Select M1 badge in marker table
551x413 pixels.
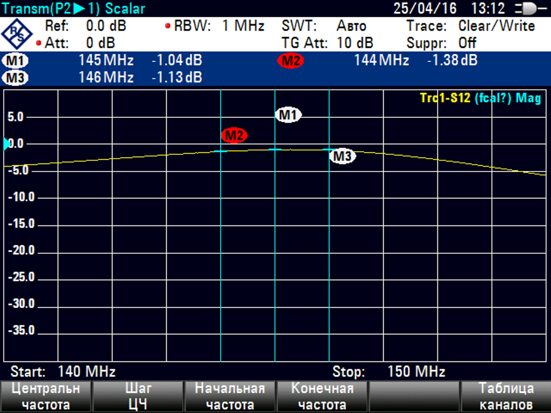point(16,61)
